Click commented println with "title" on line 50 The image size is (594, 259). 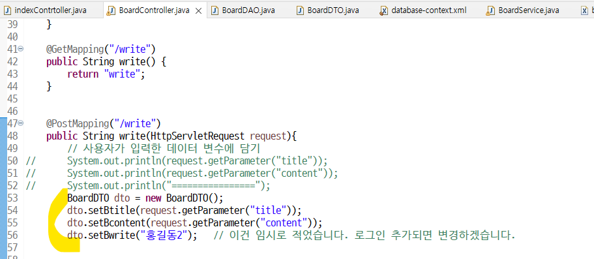197,161
